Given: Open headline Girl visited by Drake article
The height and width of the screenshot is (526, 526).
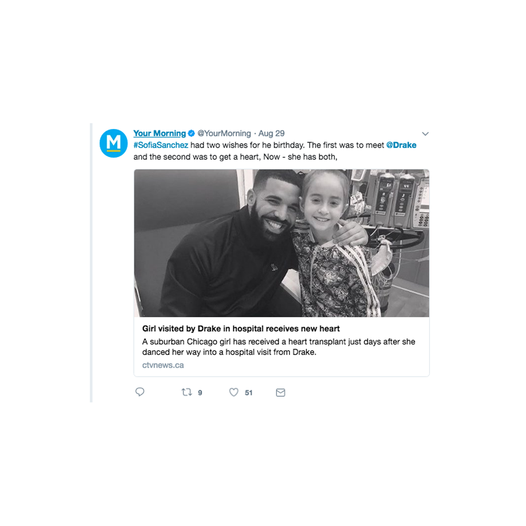Looking at the screenshot, I should (x=241, y=329).
